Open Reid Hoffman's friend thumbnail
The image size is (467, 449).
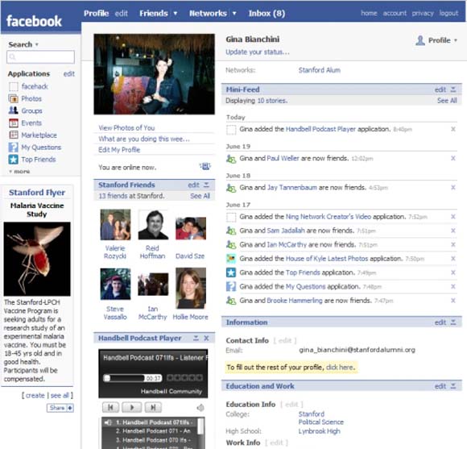coord(153,225)
